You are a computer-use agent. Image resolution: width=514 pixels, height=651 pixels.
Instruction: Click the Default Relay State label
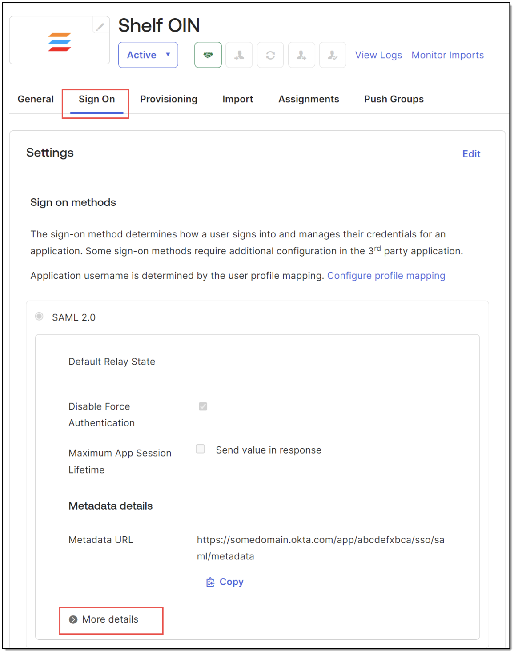[112, 362]
